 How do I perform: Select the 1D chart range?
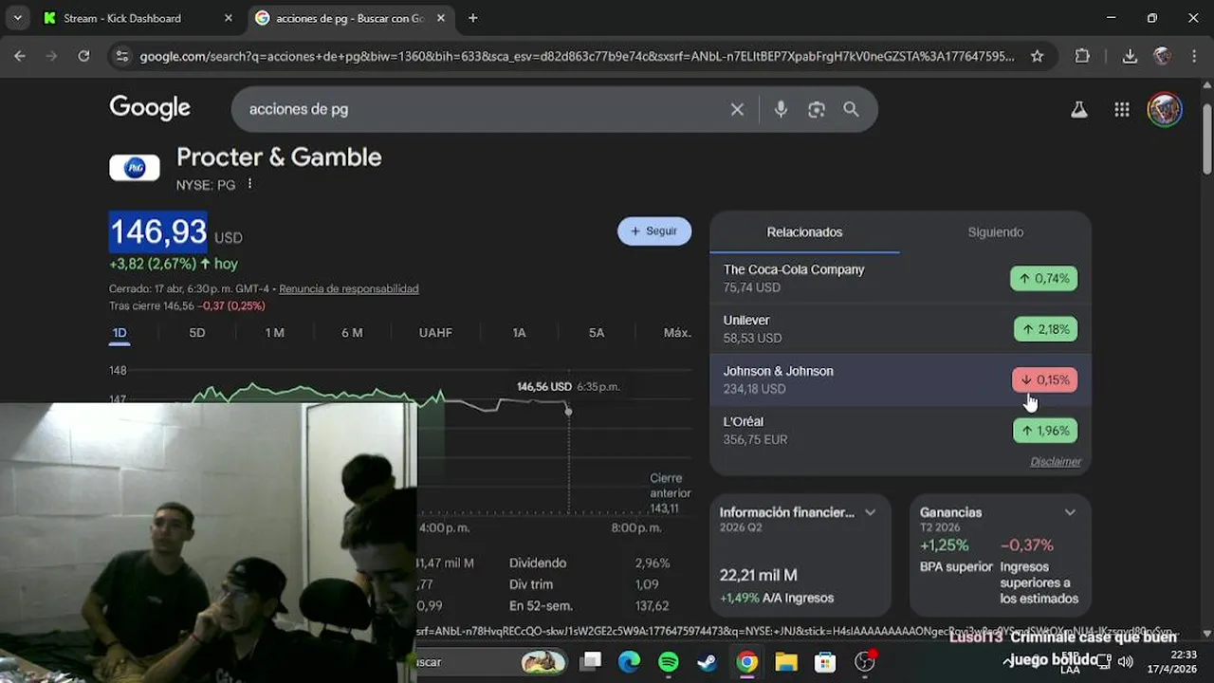[120, 333]
